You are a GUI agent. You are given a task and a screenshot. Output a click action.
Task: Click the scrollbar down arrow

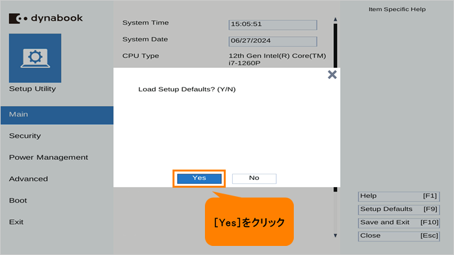tap(335, 236)
